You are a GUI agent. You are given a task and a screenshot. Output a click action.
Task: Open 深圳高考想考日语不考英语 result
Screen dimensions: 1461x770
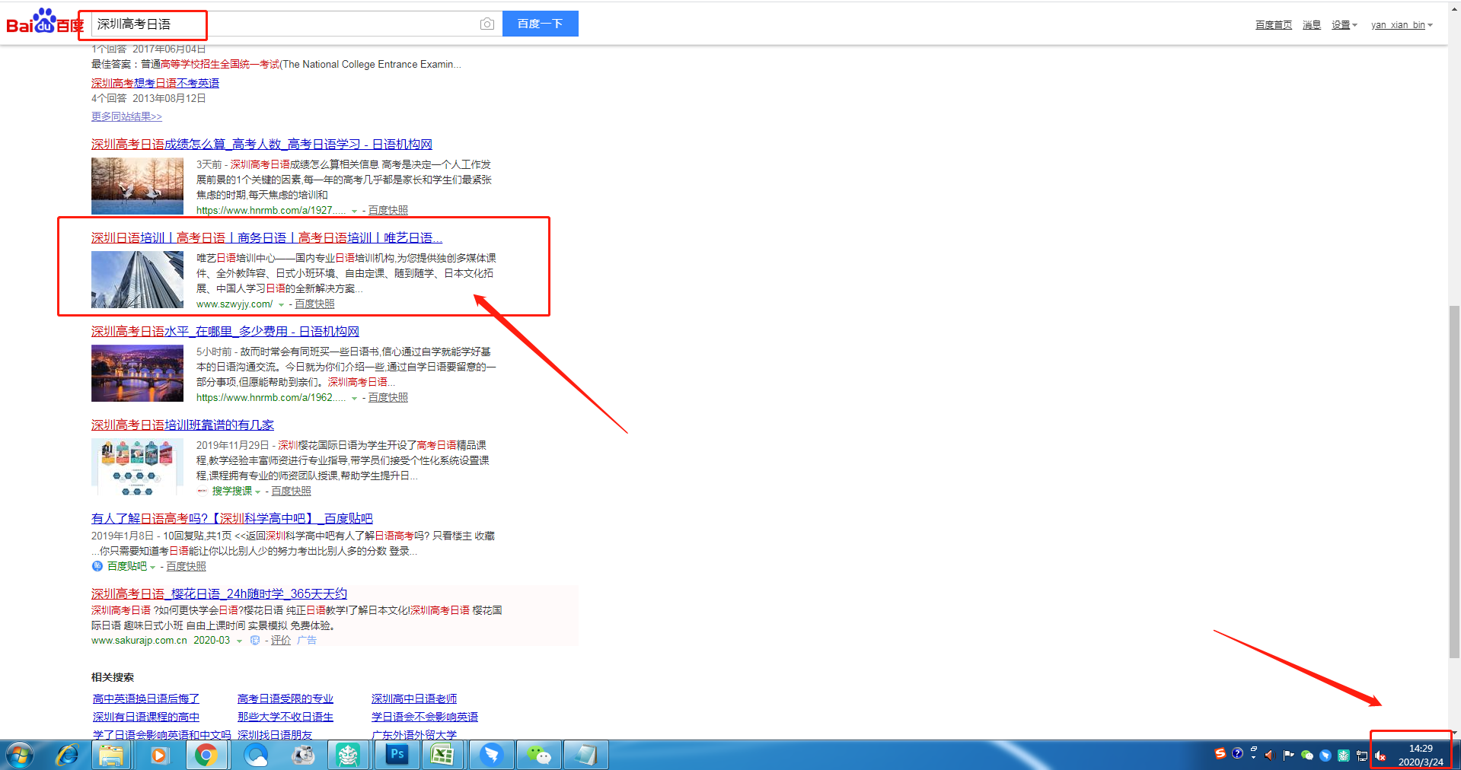(x=155, y=83)
